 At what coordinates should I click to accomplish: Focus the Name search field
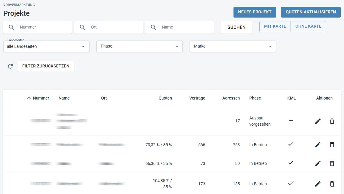(180, 27)
